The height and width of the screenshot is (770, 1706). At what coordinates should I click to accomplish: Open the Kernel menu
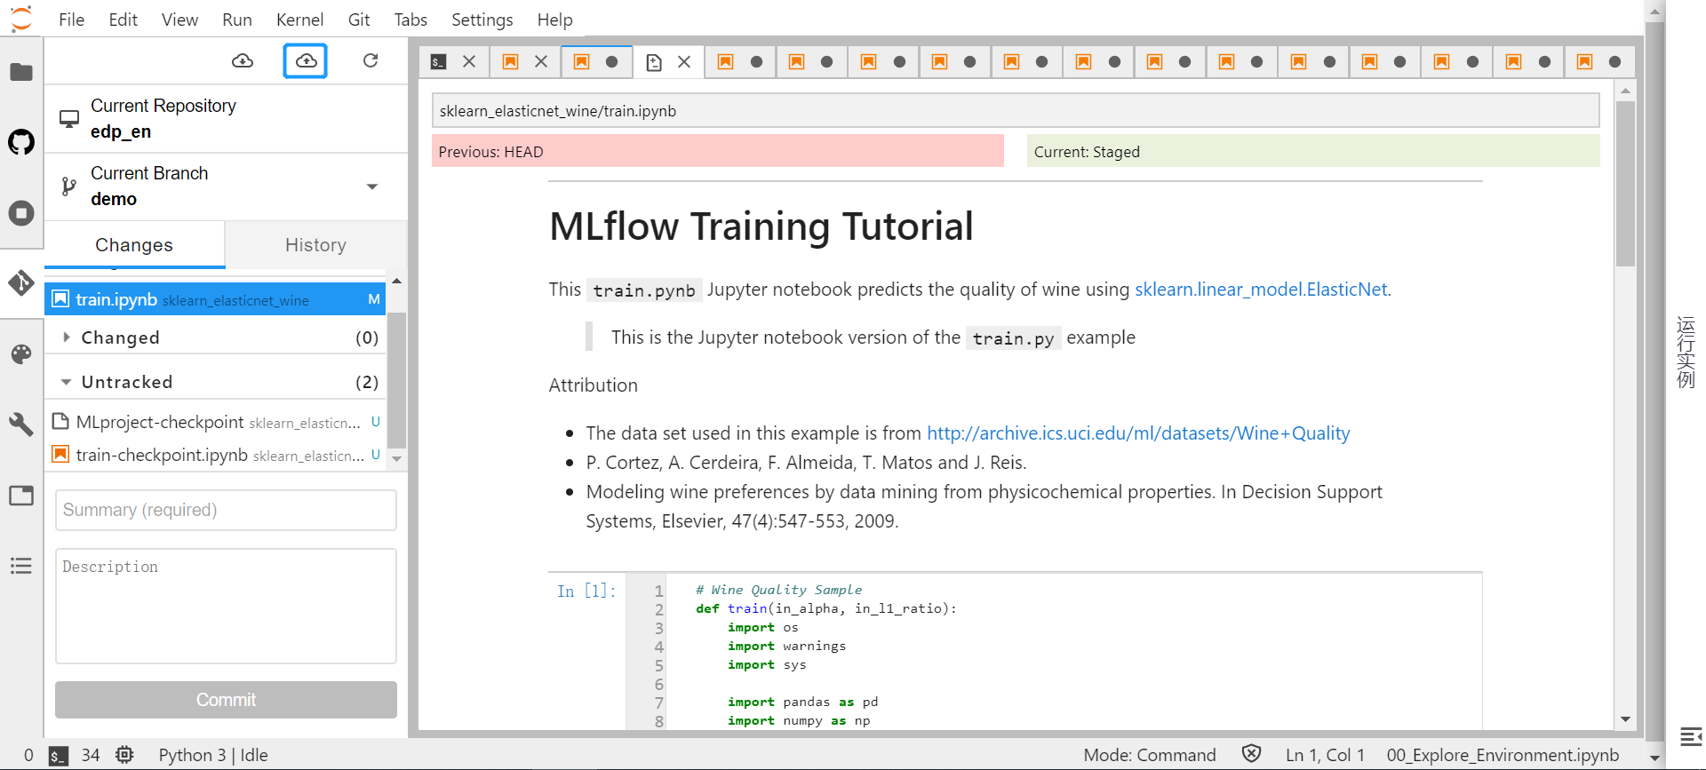pyautogui.click(x=299, y=20)
